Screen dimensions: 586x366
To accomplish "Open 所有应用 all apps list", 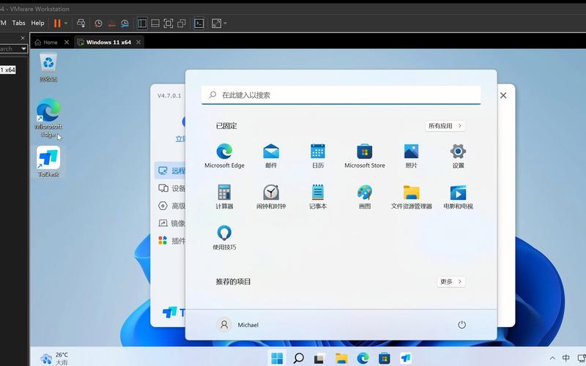I will coord(445,126).
